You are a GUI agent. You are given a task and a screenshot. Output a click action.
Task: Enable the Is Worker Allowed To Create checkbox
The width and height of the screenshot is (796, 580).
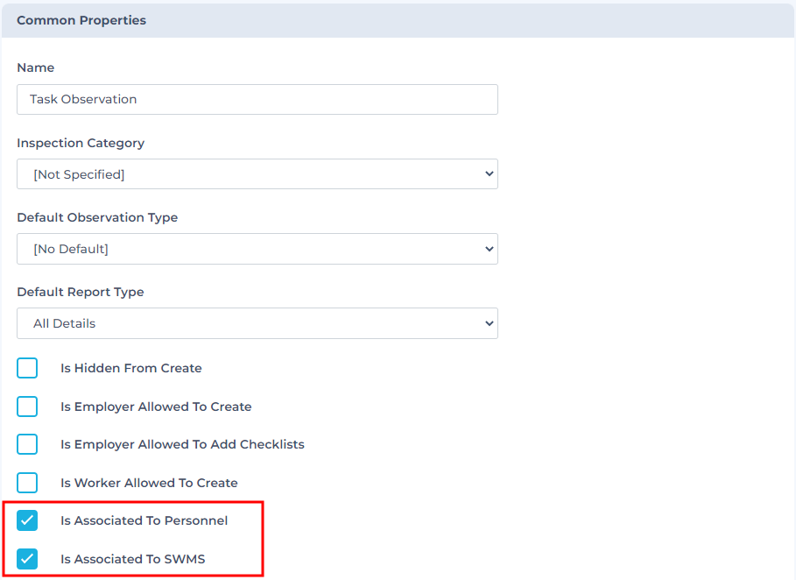point(28,483)
